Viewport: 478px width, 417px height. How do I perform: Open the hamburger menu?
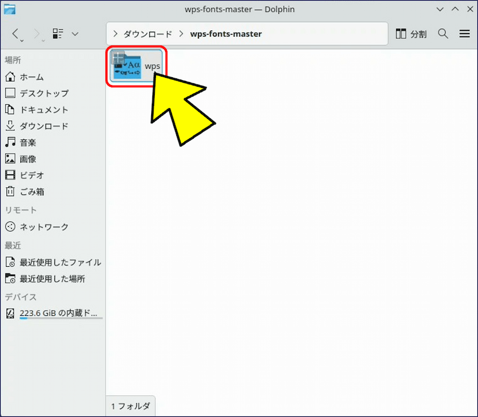point(464,34)
